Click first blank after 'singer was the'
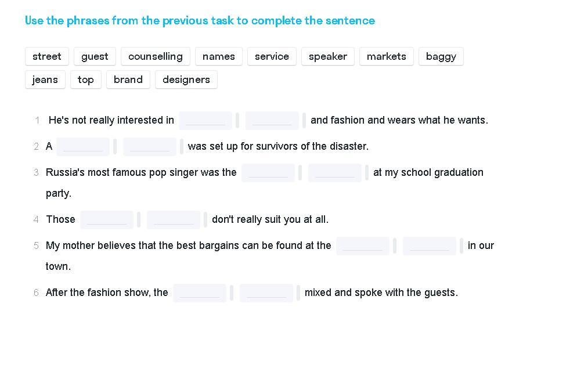Screen dimensions: 577x372 coord(268,173)
